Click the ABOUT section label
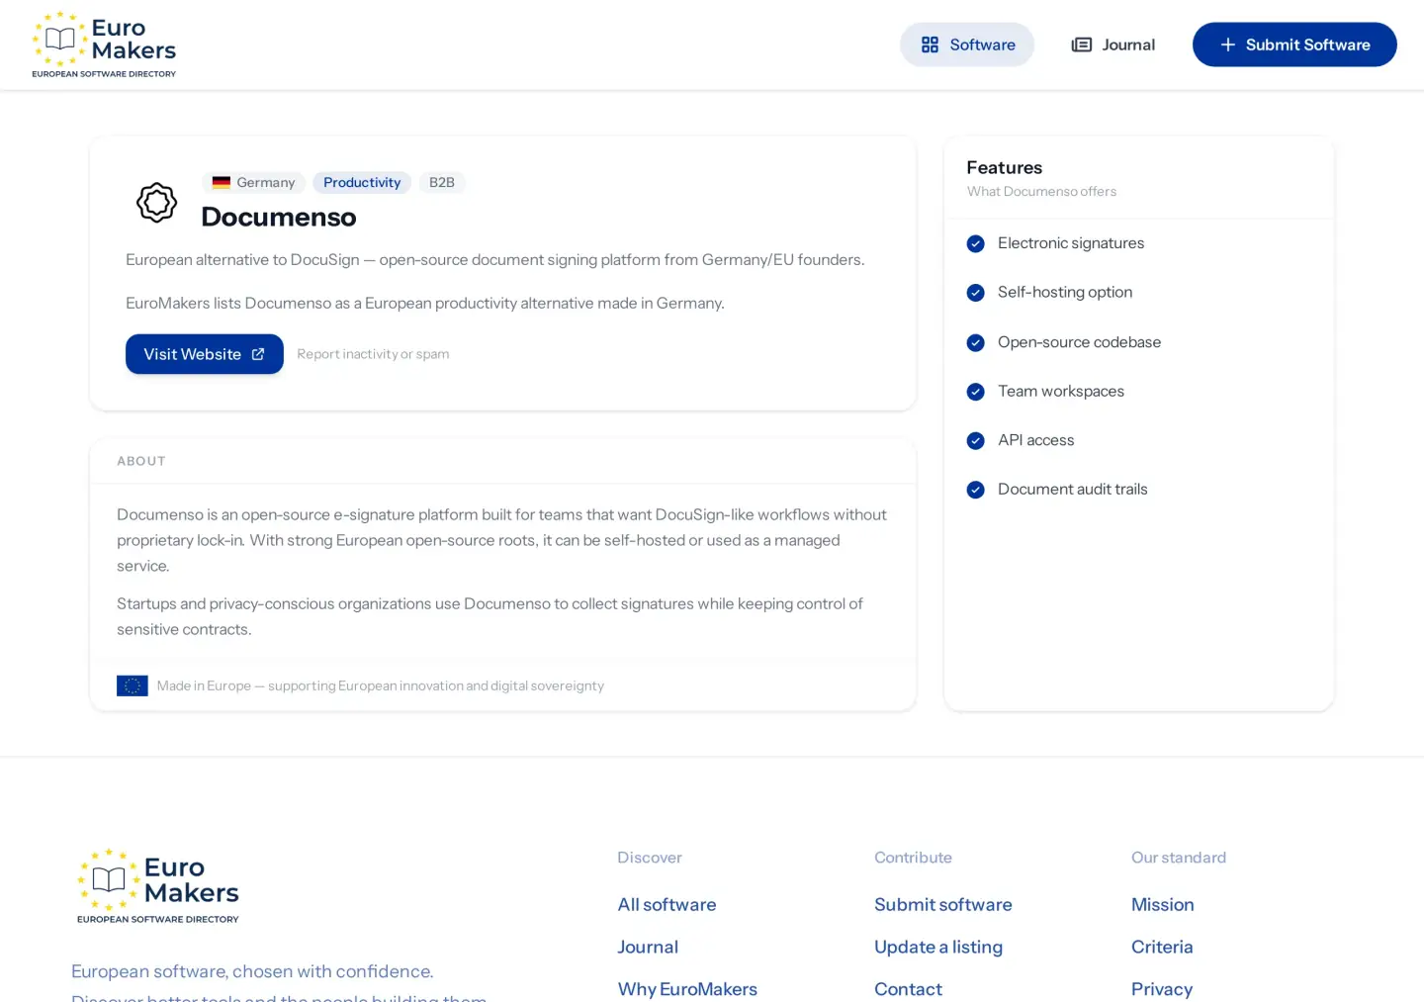The image size is (1424, 1002). coord(141,461)
